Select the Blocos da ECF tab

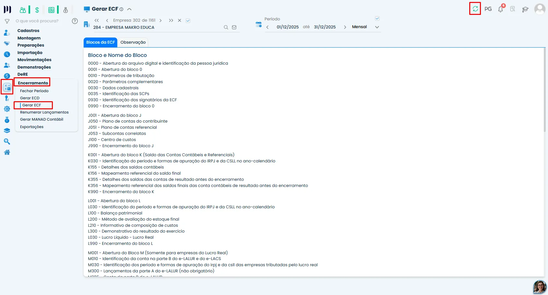100,42
